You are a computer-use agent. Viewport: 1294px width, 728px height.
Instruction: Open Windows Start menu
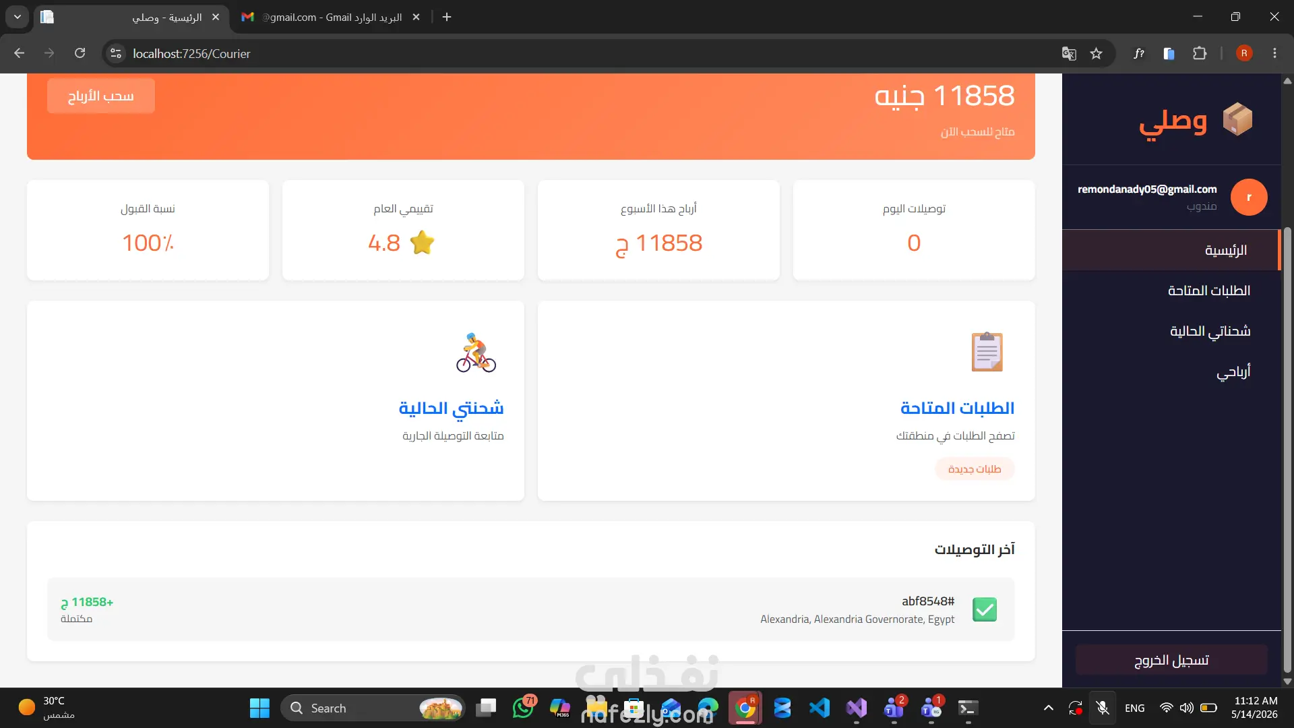coord(259,708)
